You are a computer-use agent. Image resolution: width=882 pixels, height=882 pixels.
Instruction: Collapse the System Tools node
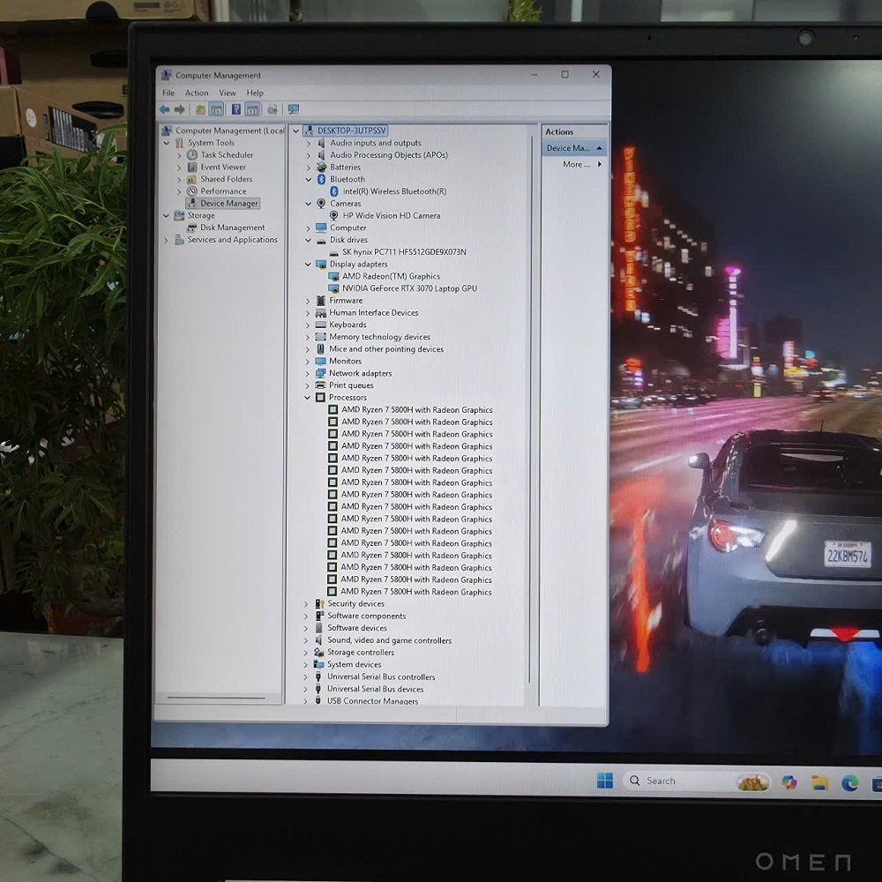pos(167,143)
